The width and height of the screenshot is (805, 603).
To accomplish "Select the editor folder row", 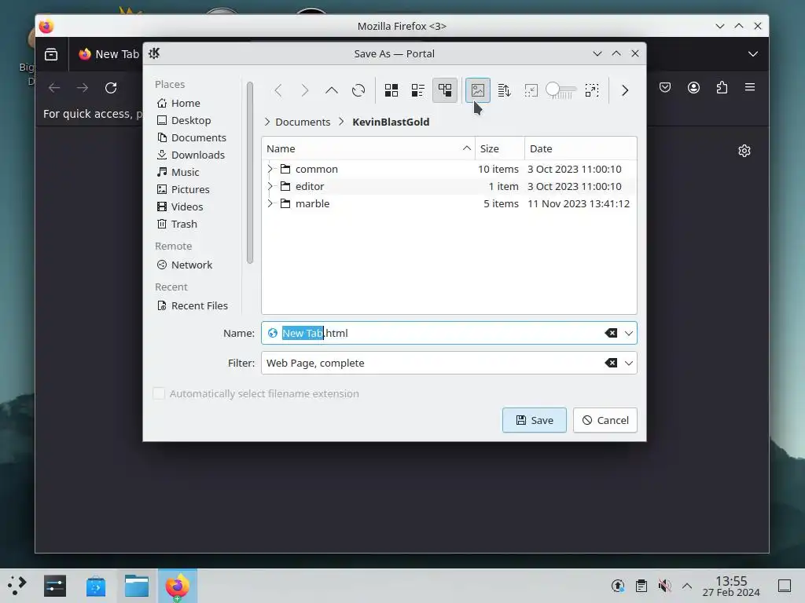I will 449,186.
